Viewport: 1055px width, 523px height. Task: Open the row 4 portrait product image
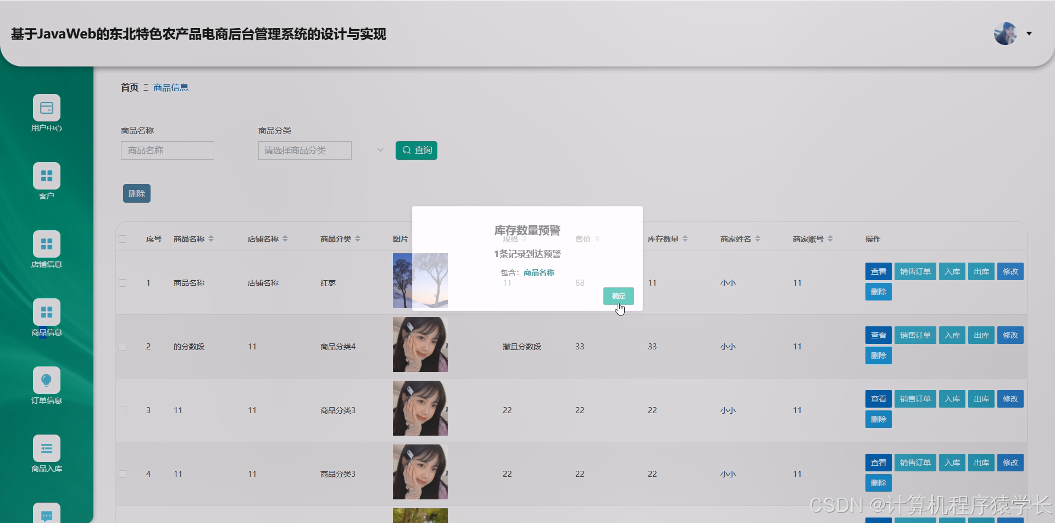point(420,472)
